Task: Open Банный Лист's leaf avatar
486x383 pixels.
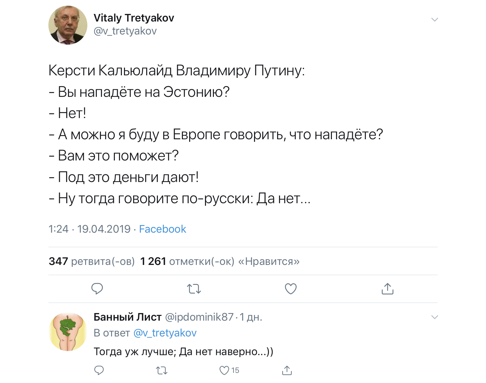Action: pyautogui.click(x=68, y=332)
